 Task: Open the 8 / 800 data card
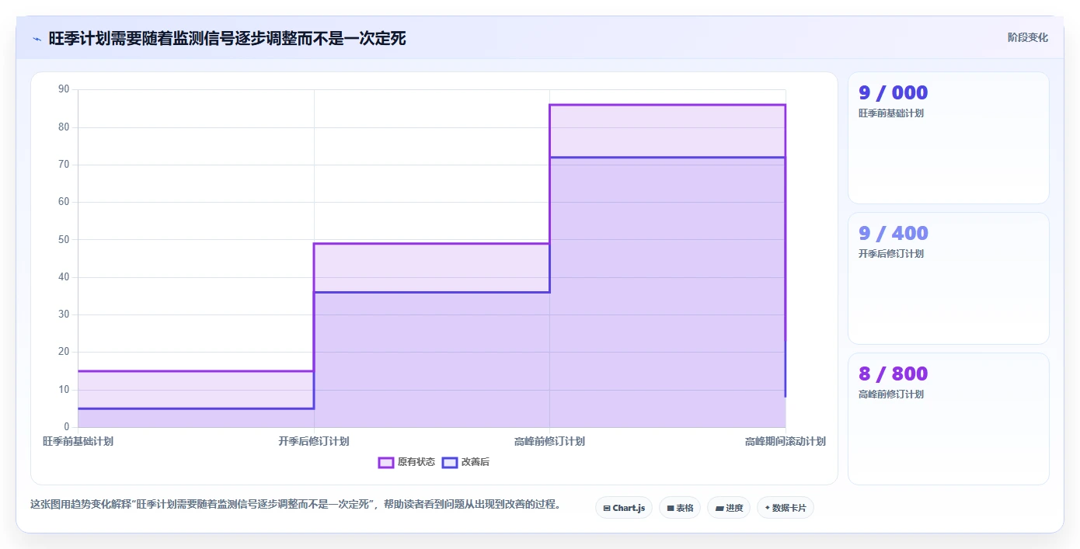pos(949,419)
